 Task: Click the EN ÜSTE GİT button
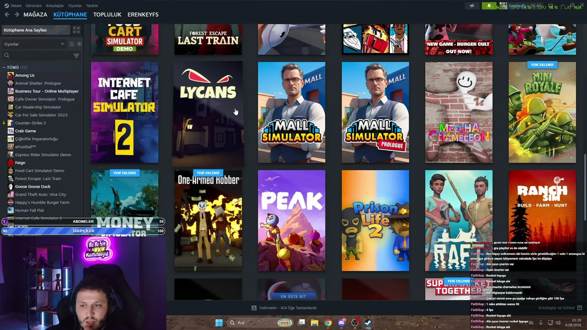[293, 297]
